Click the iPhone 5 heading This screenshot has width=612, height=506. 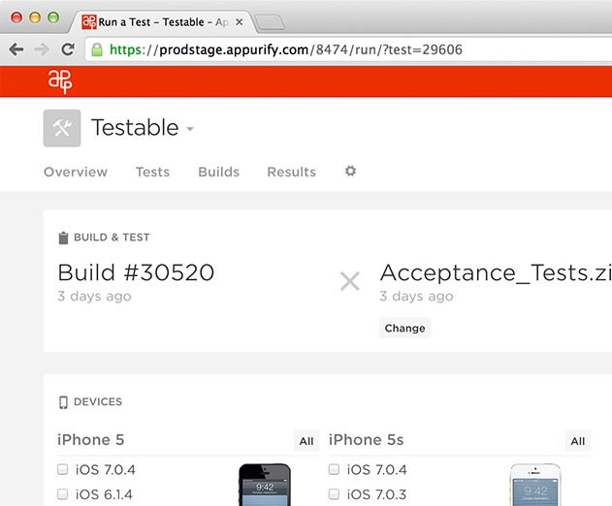point(90,440)
